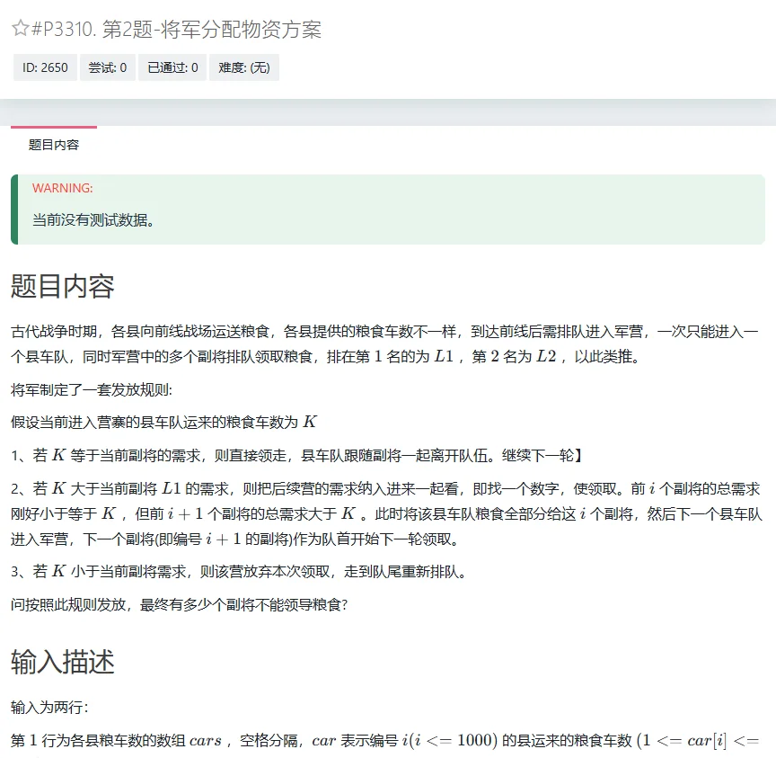Click the line 输入为两行:
This screenshot has height=758, width=776.
click(x=49, y=708)
